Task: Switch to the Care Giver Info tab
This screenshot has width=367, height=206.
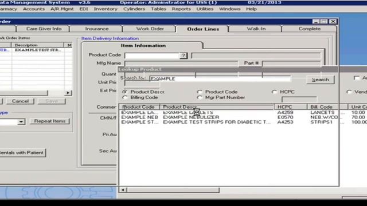Action: pos(44,29)
